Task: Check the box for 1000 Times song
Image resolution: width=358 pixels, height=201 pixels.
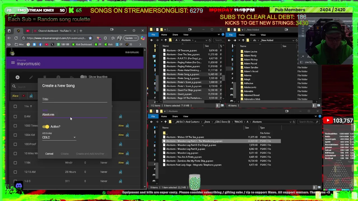Action: point(15,126)
